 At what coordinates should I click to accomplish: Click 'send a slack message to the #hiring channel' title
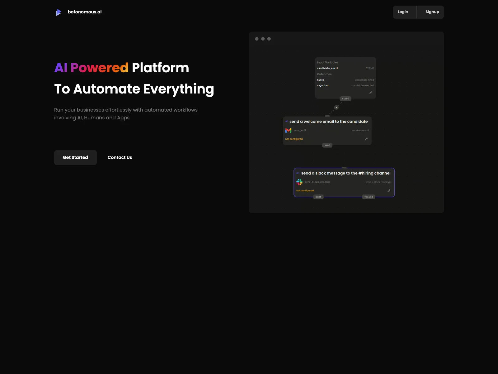point(345,173)
